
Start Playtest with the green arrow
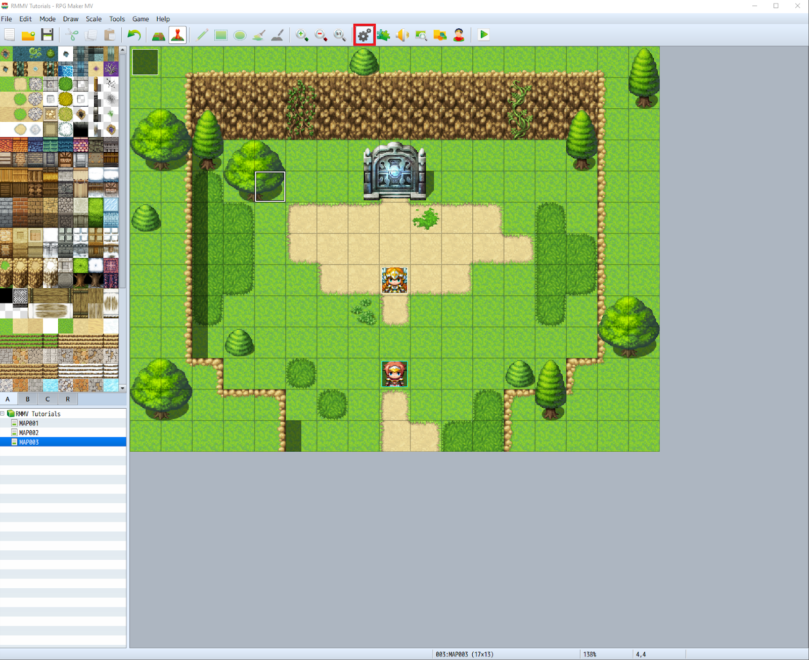[x=483, y=35]
